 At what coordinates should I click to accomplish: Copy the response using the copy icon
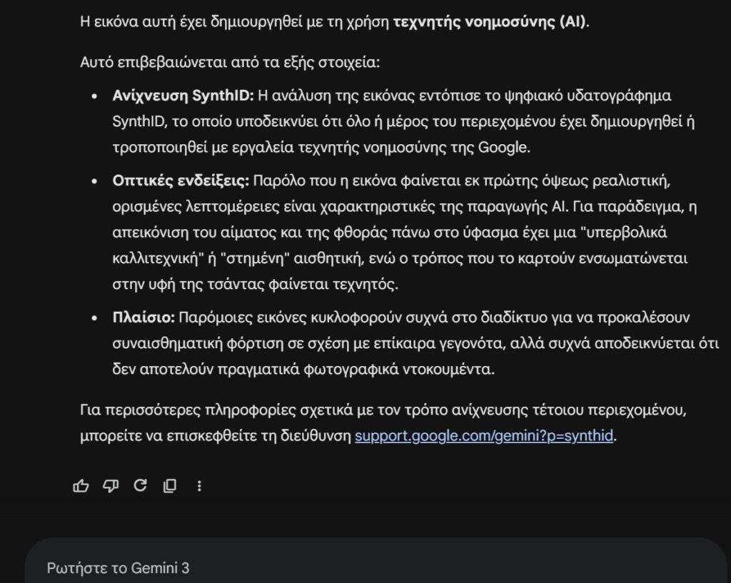(170, 486)
